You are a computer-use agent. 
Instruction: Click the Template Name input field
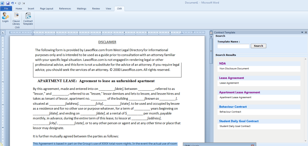[x=233, y=46]
